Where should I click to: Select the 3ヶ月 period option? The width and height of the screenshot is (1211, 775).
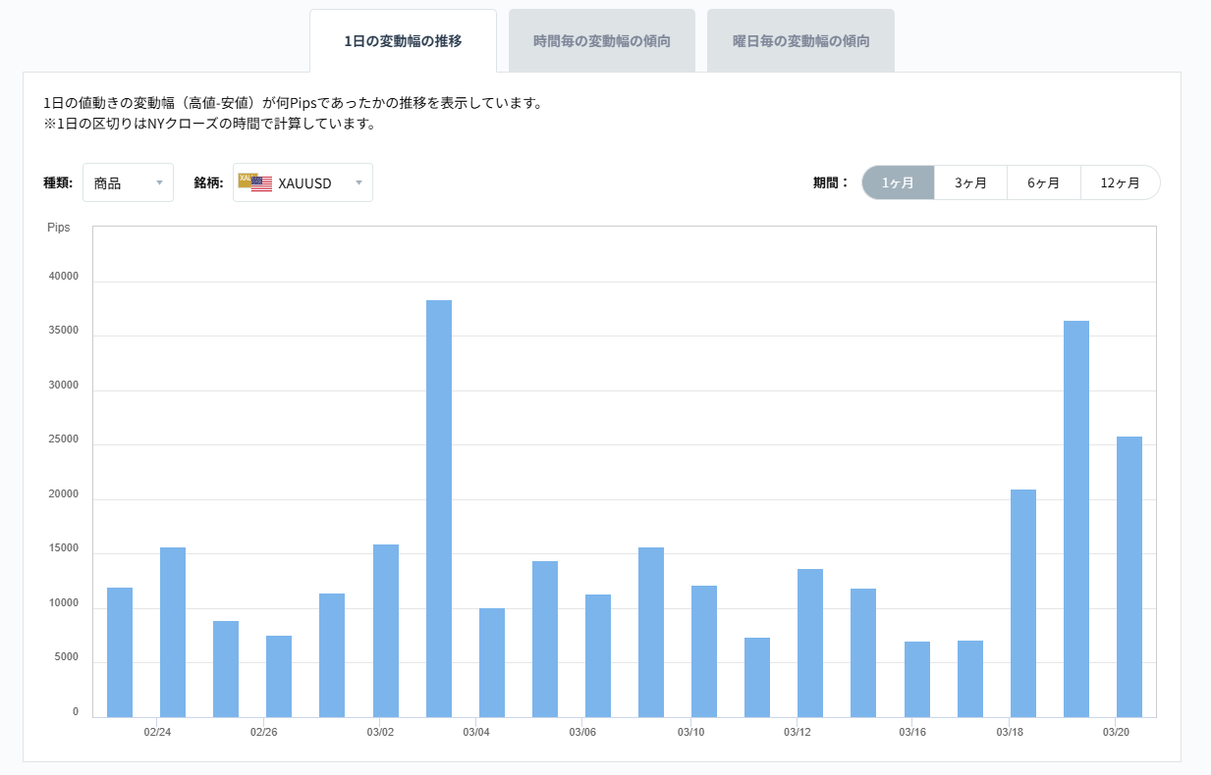[970, 181]
